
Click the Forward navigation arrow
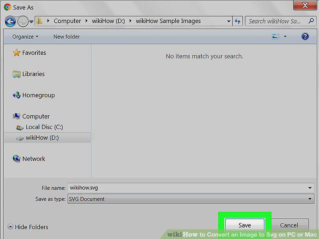click(x=23, y=21)
